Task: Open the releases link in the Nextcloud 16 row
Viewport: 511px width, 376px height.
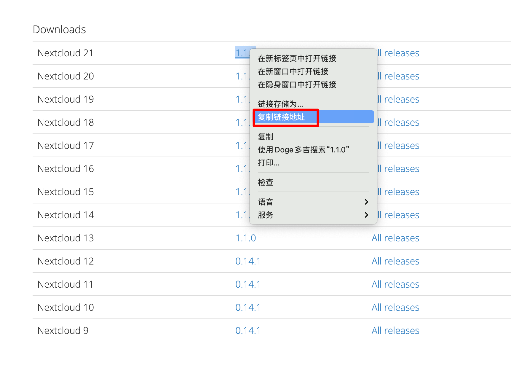Action: [399, 169]
